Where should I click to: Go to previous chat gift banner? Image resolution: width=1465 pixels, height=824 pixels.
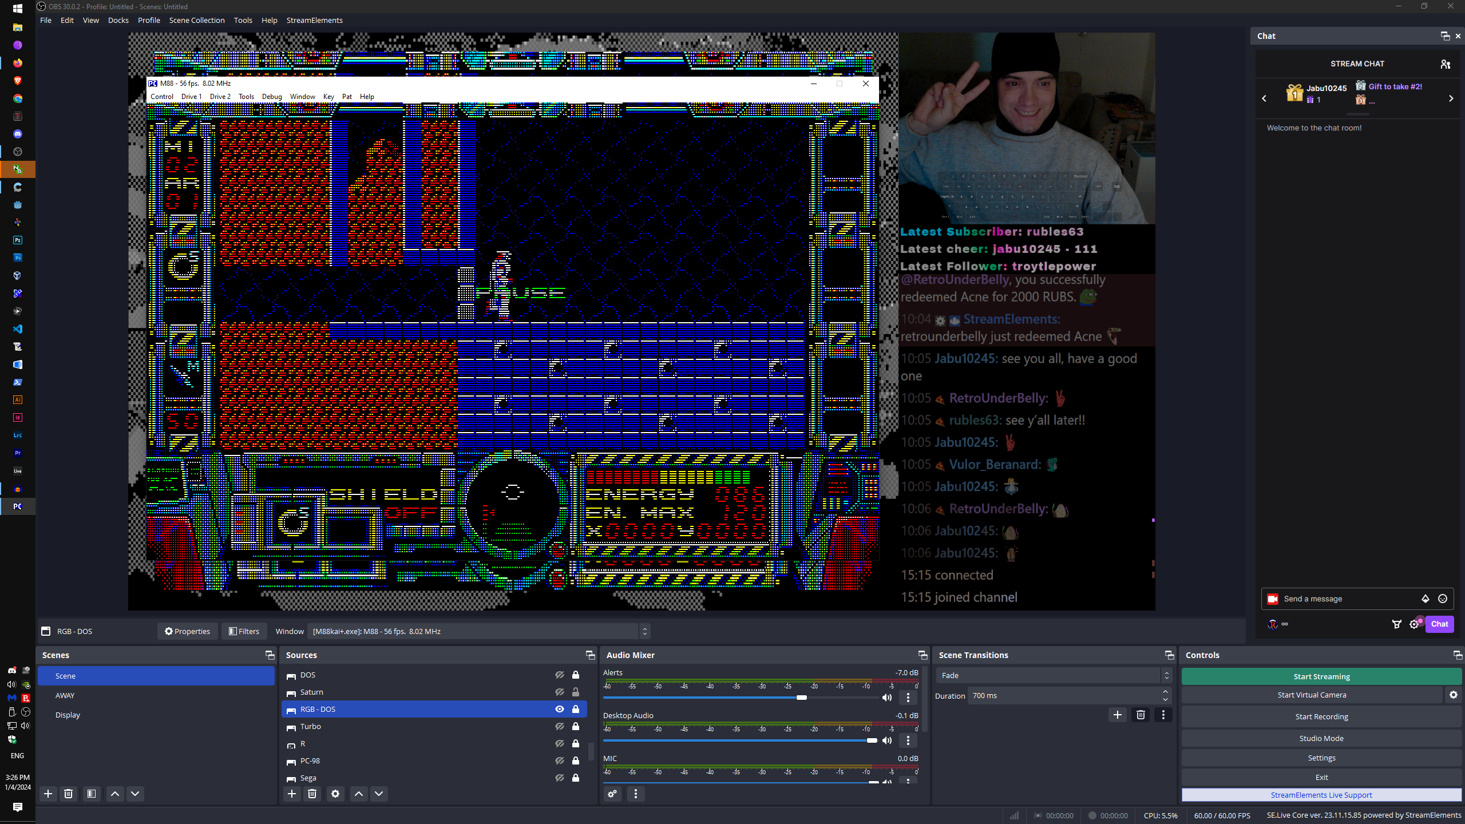tap(1264, 98)
